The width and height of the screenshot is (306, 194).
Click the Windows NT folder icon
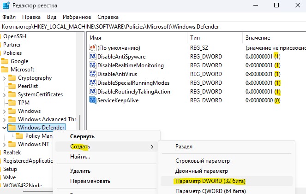(12, 144)
